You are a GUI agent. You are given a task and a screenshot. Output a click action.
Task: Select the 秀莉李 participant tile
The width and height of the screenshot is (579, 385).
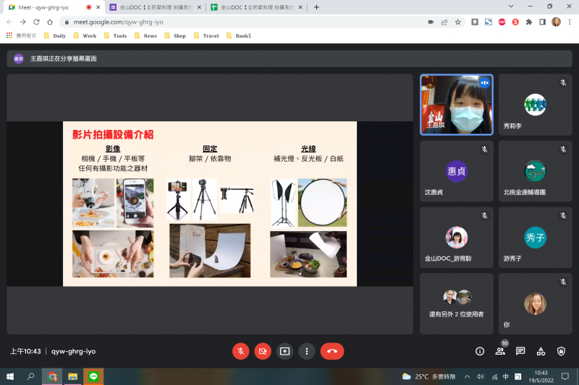pyautogui.click(x=535, y=105)
